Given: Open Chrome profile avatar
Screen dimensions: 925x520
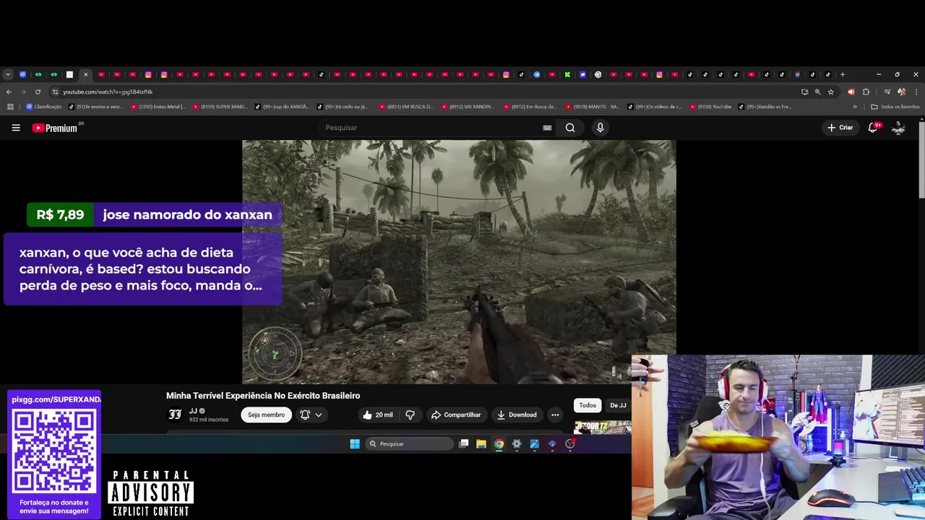Looking at the screenshot, I should click(901, 92).
